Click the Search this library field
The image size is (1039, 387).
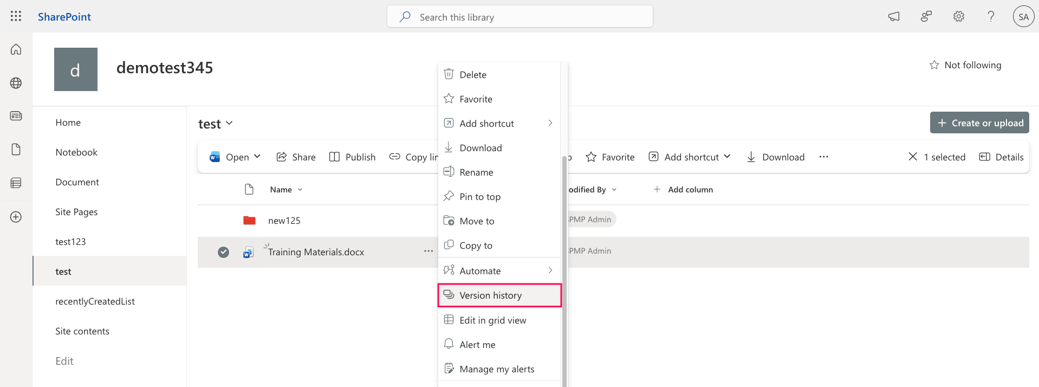[x=520, y=17]
